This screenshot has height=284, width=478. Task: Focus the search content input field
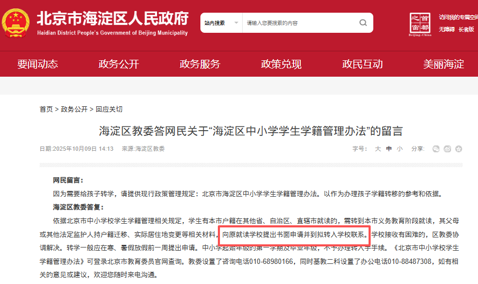[x=300, y=23]
